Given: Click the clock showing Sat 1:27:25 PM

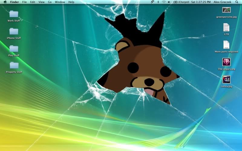Looking at the screenshot, I should [201, 2].
